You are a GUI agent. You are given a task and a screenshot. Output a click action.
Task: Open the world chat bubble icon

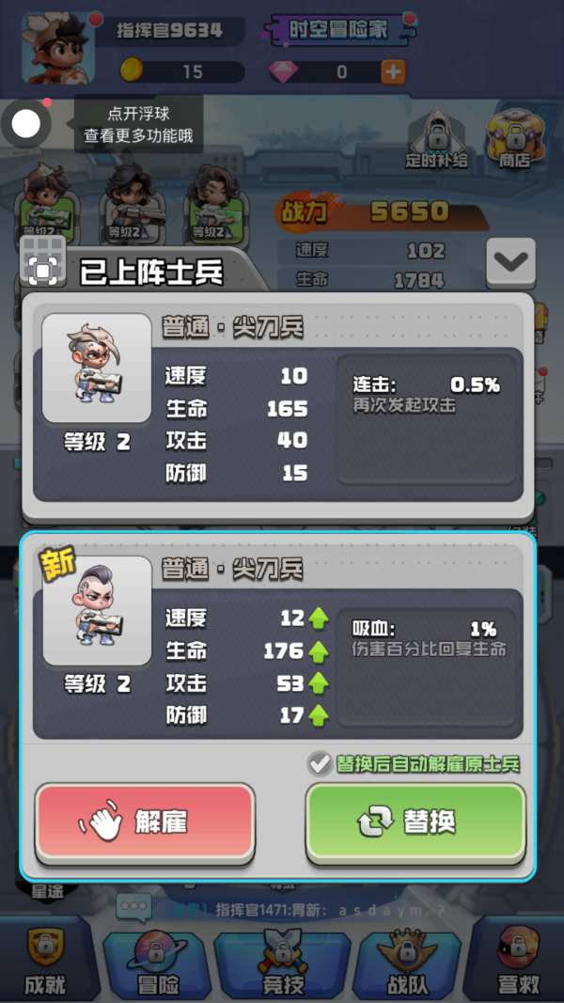pyautogui.click(x=133, y=906)
